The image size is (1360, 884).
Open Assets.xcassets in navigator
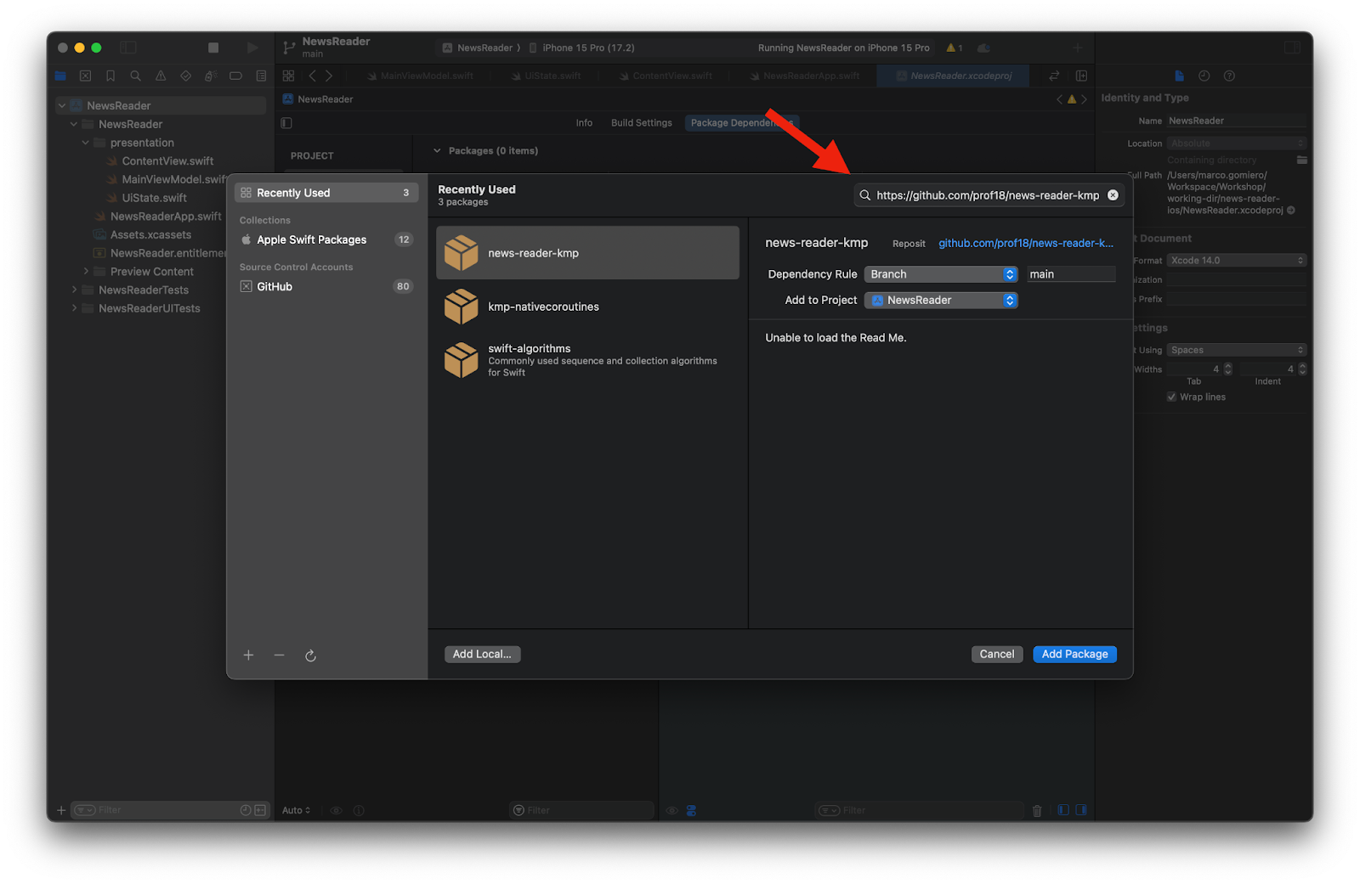[x=143, y=234]
